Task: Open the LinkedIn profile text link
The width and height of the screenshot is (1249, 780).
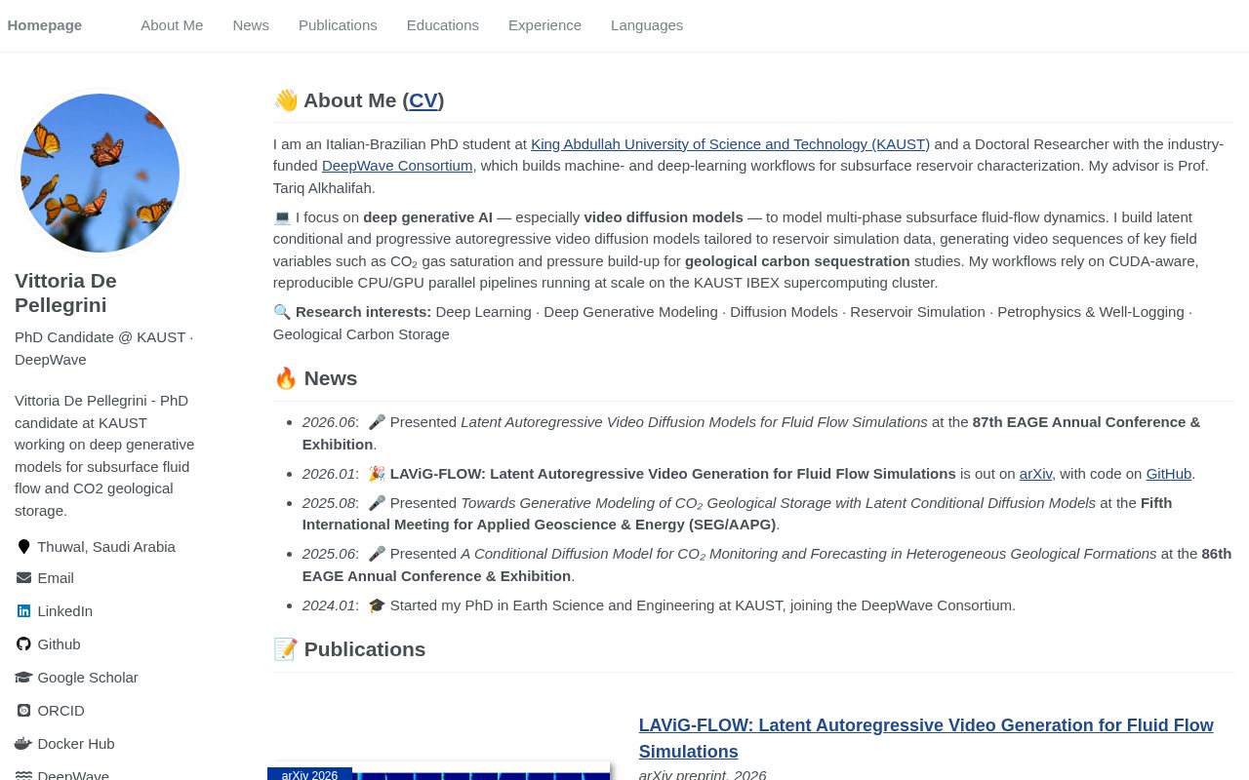Action: pos(65,611)
